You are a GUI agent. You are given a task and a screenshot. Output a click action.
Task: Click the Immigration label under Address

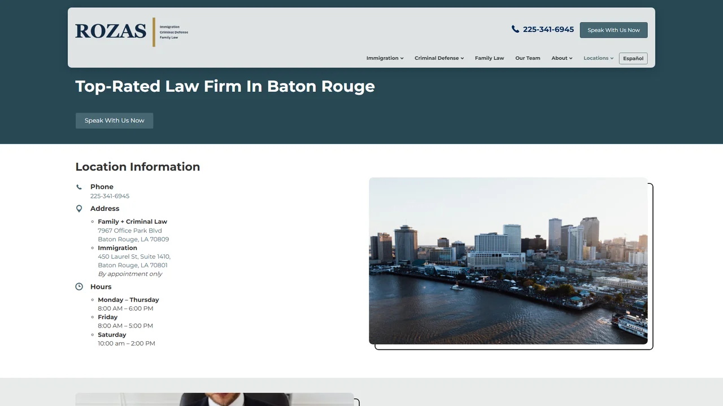point(117,248)
